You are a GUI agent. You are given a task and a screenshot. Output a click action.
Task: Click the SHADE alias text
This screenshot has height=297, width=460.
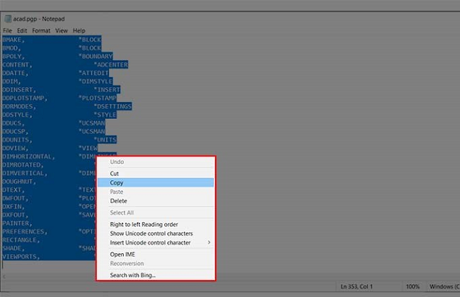(x=13, y=248)
